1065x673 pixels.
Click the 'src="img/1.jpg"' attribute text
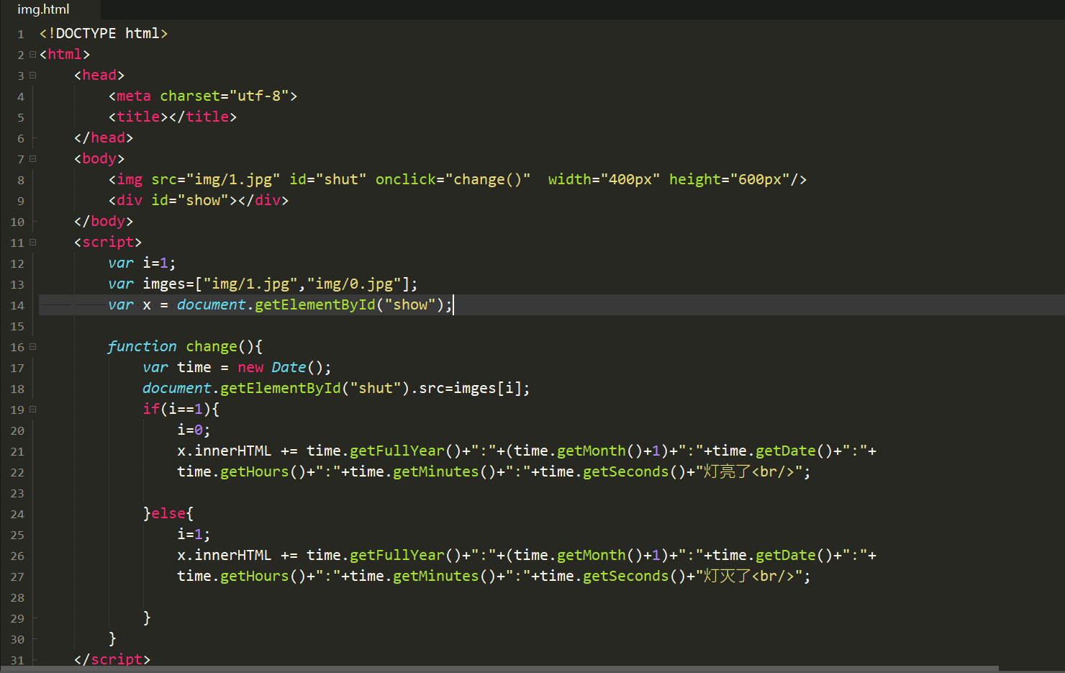[x=216, y=179]
